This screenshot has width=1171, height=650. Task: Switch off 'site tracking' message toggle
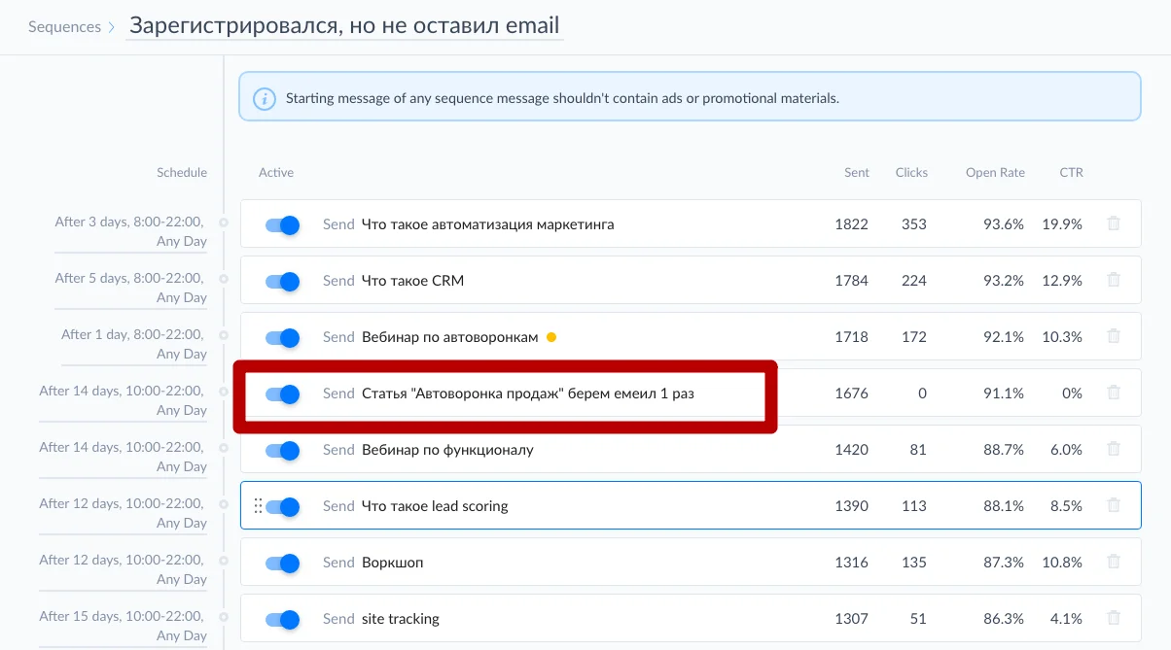click(282, 620)
